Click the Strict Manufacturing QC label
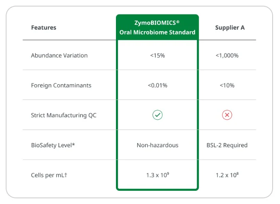 click(x=64, y=116)
